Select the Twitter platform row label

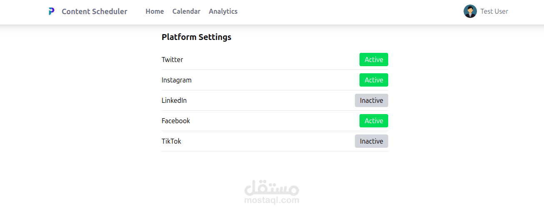172,60
